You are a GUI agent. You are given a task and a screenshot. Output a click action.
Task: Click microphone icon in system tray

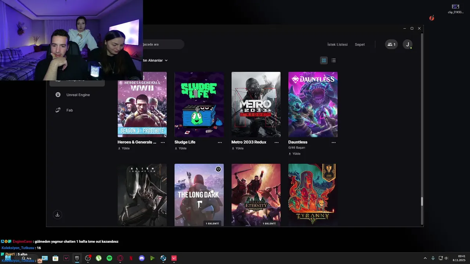[433, 258]
